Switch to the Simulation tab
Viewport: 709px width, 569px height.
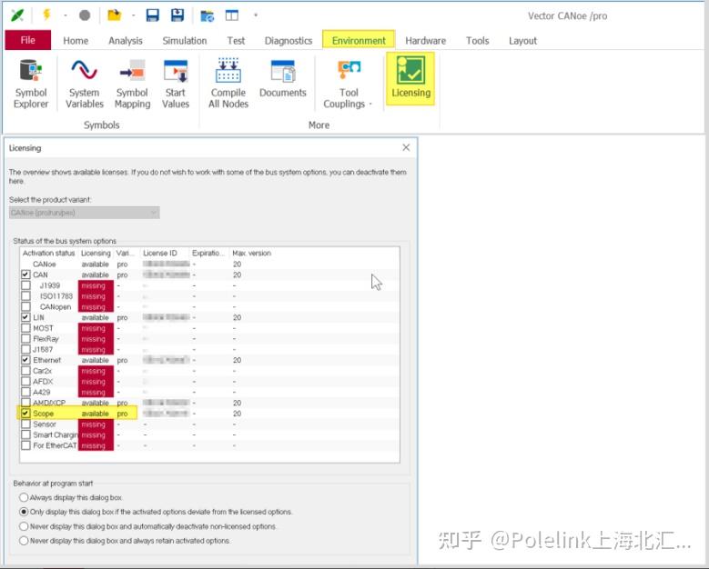pos(185,41)
